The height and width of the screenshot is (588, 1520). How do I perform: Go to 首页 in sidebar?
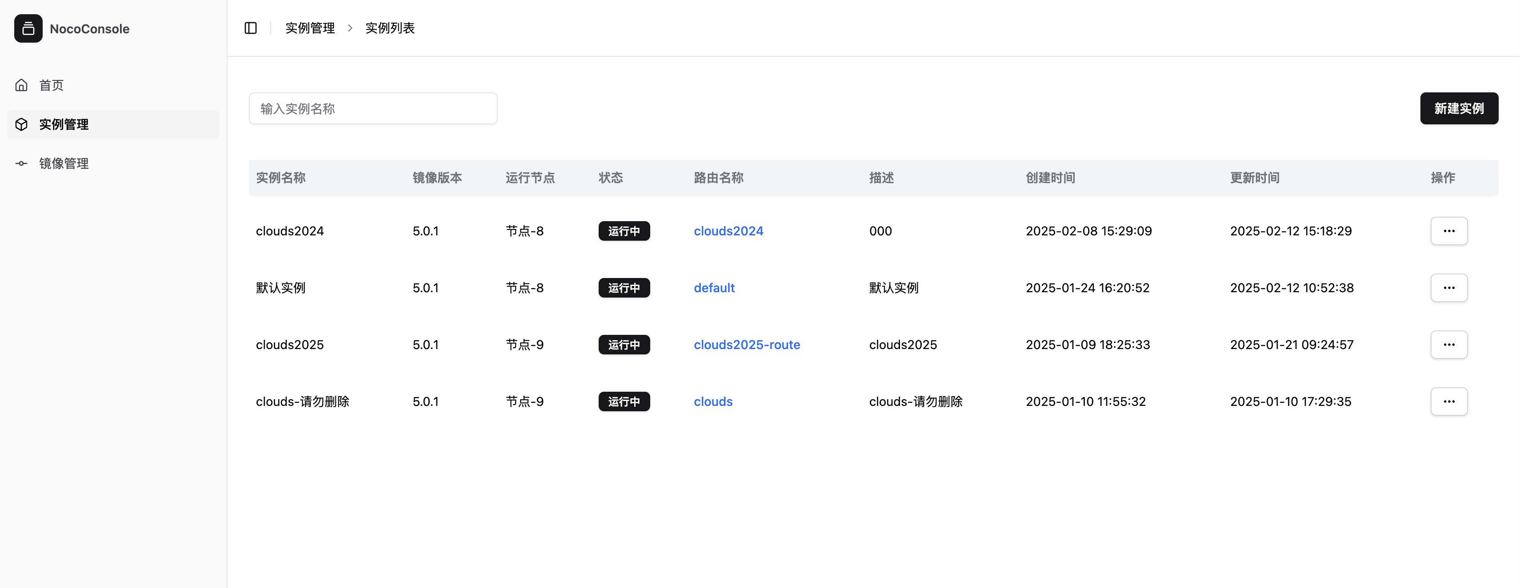click(52, 85)
